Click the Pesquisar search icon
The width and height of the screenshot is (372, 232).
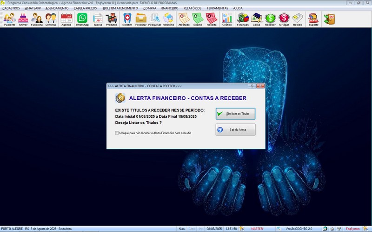(155, 19)
